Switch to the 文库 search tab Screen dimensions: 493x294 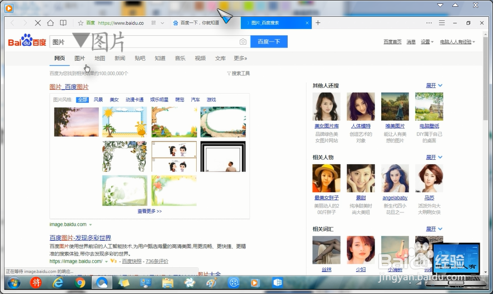pyautogui.click(x=220, y=58)
